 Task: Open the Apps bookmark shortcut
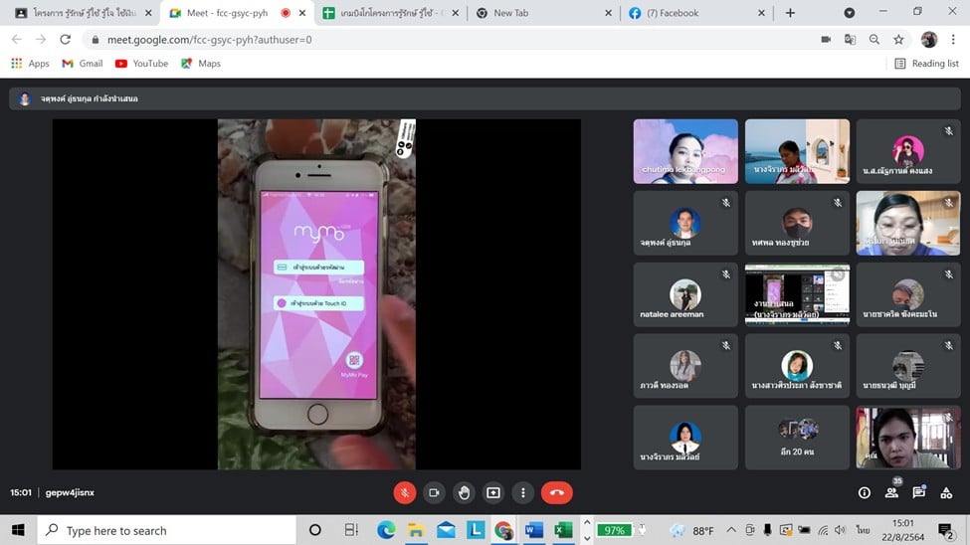pos(30,63)
